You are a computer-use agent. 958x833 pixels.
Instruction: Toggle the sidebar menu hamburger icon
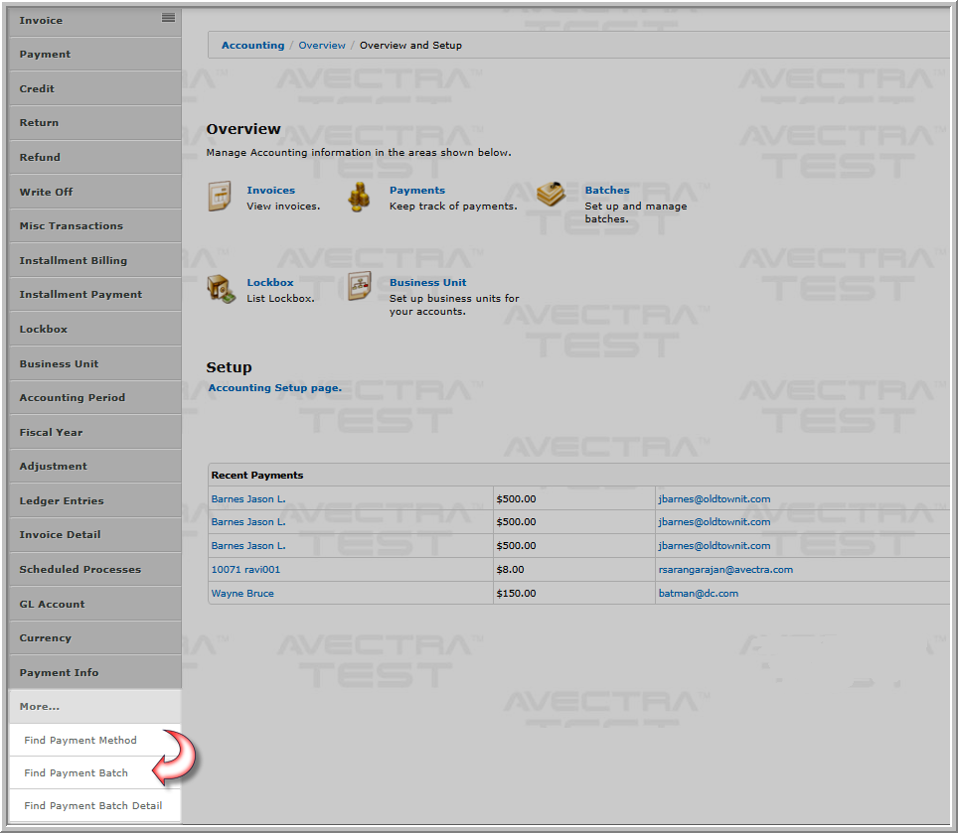pyautogui.click(x=168, y=18)
